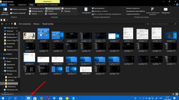Toggle Область сведений details pane
179x100 pixels.
pos(18,13)
